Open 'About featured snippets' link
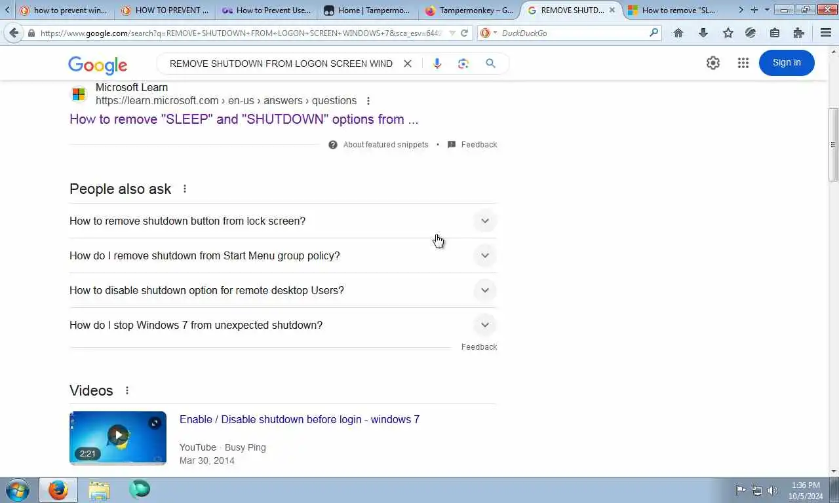 click(385, 145)
